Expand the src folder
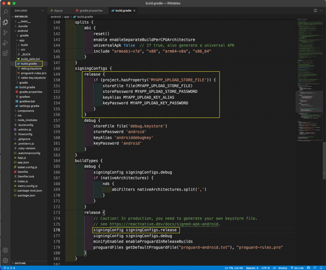326x270 pixels. point(23,49)
